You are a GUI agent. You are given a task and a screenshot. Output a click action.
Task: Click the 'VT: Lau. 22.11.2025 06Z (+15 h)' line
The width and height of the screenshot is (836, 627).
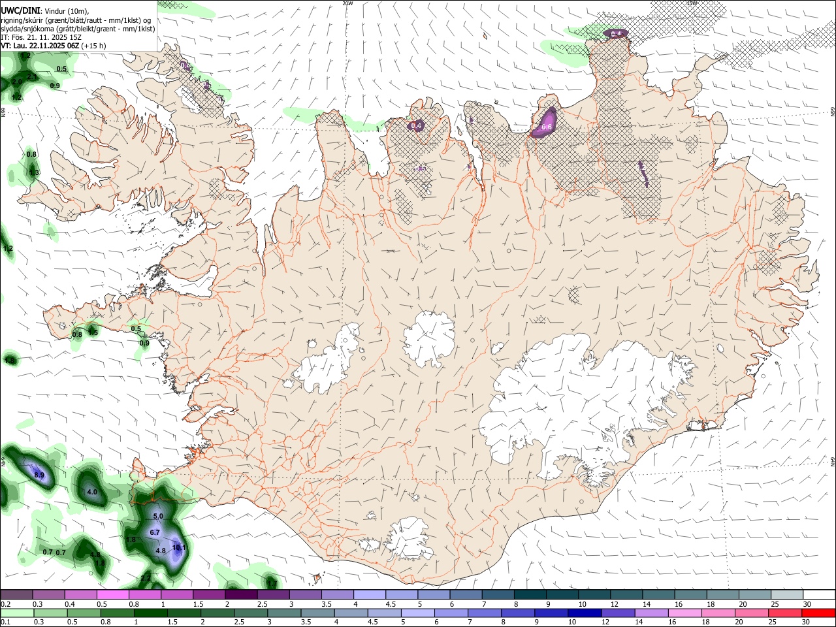click(54, 46)
